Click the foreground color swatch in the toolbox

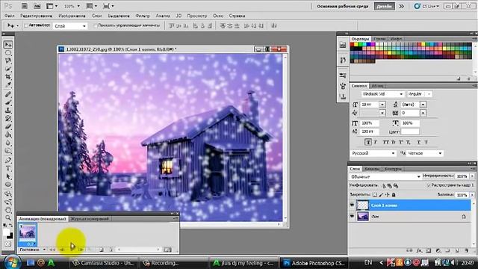(x=7, y=232)
